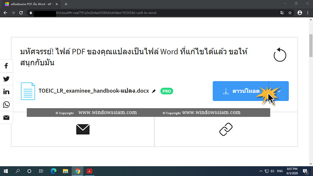Viewport: 313px width, 176px height.
Task: Click the blue ดาวน์โหลด download button
Action: tap(241, 91)
